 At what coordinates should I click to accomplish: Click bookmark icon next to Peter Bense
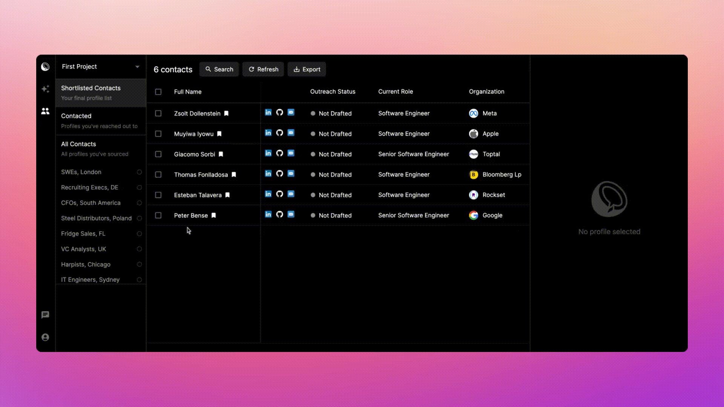213,215
